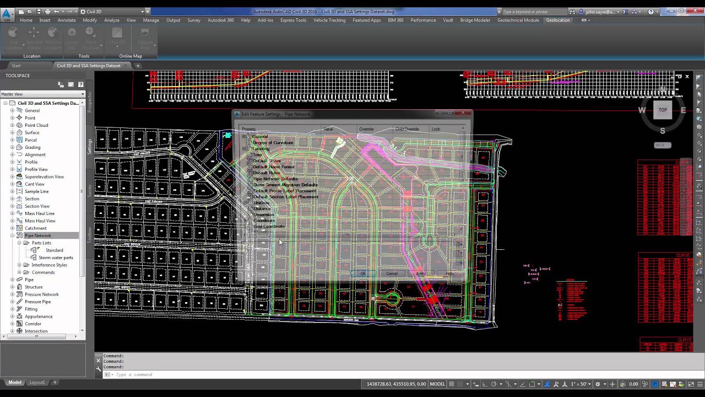The width and height of the screenshot is (705, 397).
Task: Open the Start file tab
Action: click(x=16, y=66)
